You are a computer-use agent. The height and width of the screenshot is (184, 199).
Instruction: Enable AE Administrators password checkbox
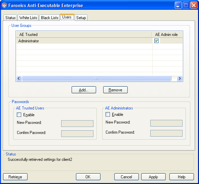[108, 114]
